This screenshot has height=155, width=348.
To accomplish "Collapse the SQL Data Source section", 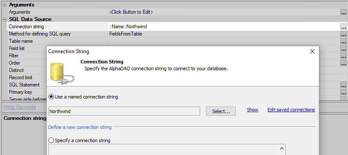I will coord(4,19).
